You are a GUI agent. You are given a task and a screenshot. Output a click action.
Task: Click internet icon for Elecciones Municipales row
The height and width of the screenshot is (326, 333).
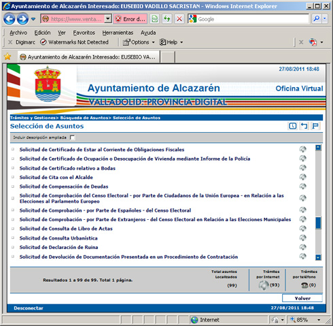point(303,219)
